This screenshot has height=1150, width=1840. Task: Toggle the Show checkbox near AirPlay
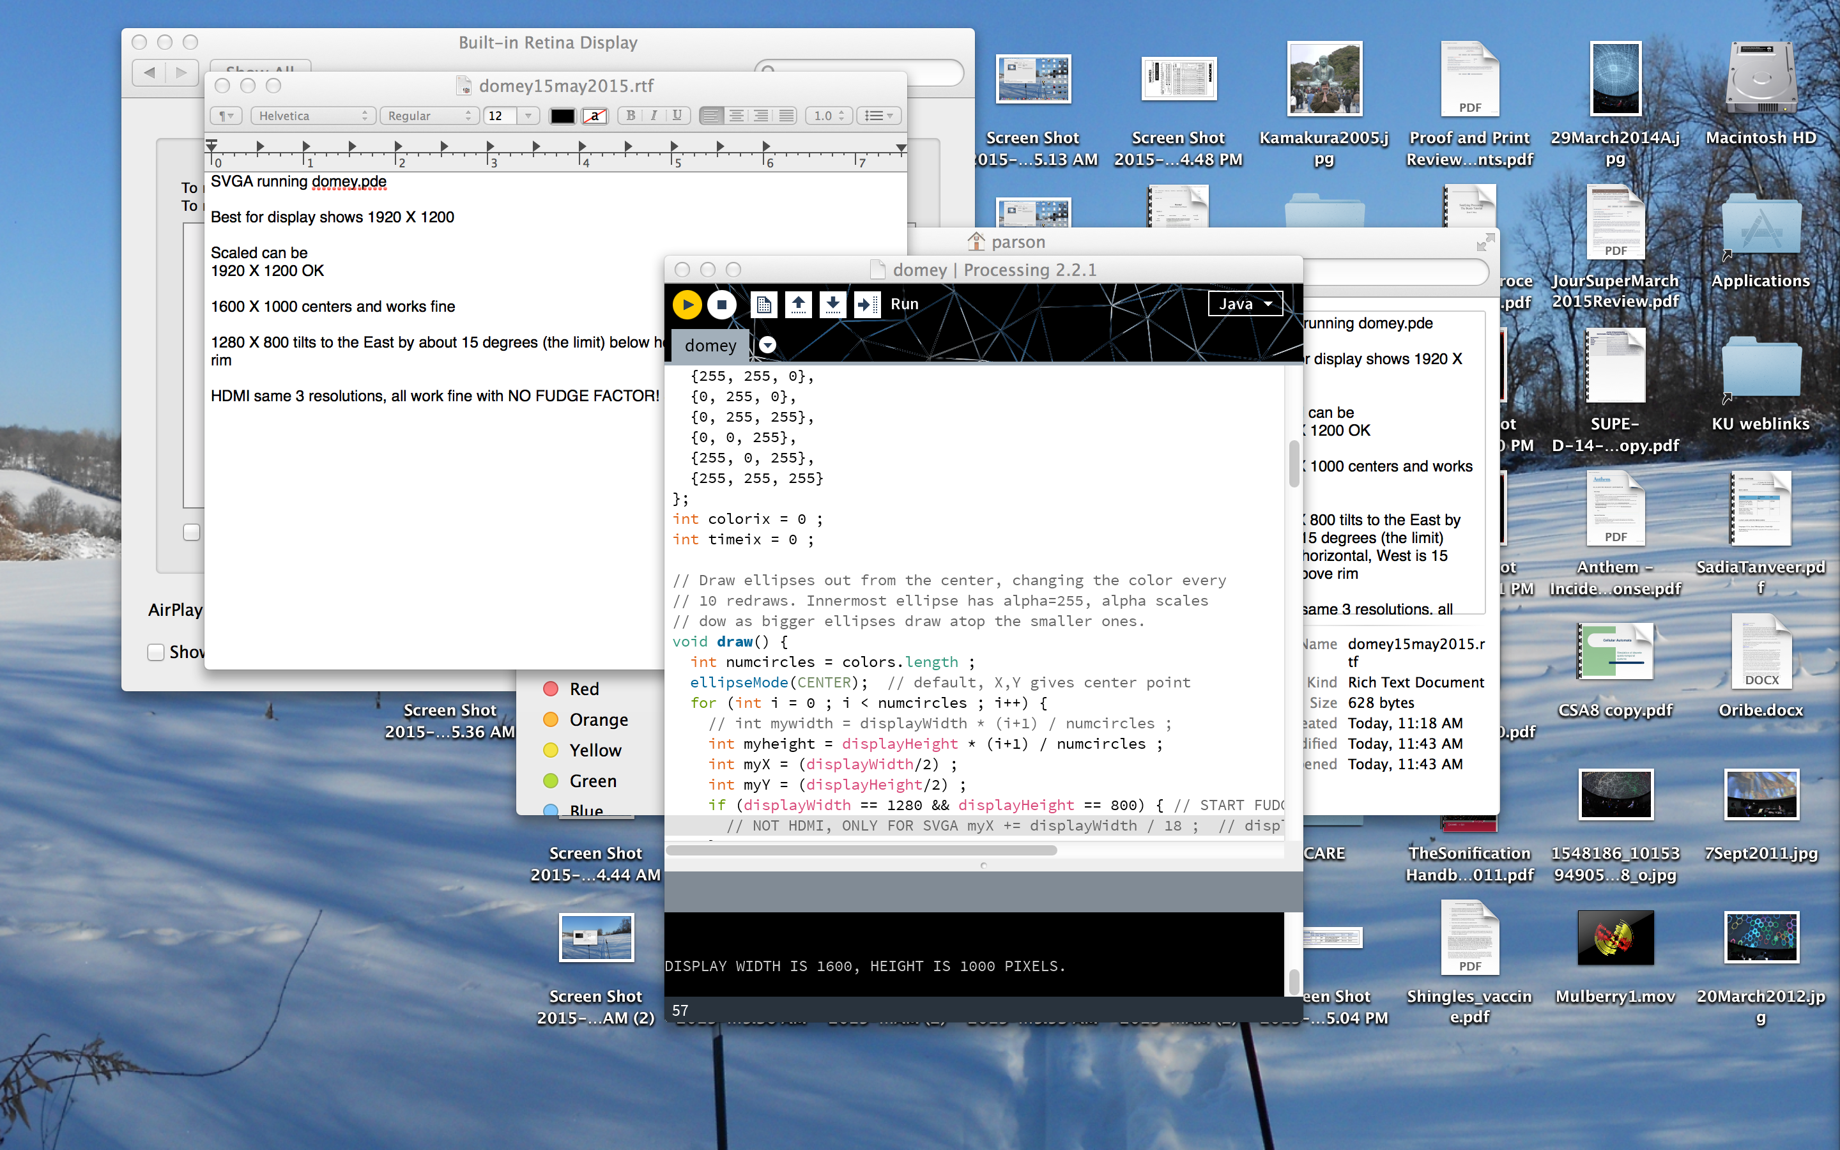pyautogui.click(x=156, y=652)
